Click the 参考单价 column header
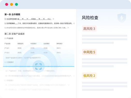Viewport: 131px width, 98px height. (60, 44)
